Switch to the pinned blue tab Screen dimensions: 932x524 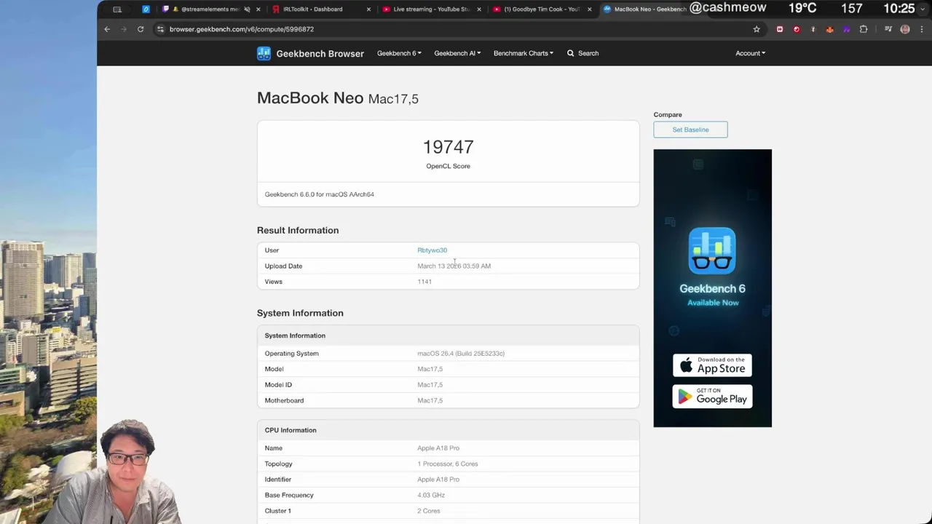coord(146,9)
